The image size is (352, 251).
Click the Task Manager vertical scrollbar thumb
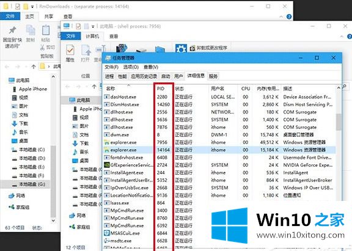click(x=339, y=122)
